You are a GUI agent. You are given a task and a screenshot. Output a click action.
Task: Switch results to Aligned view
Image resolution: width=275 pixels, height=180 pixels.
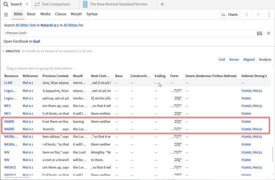coord(248,59)
